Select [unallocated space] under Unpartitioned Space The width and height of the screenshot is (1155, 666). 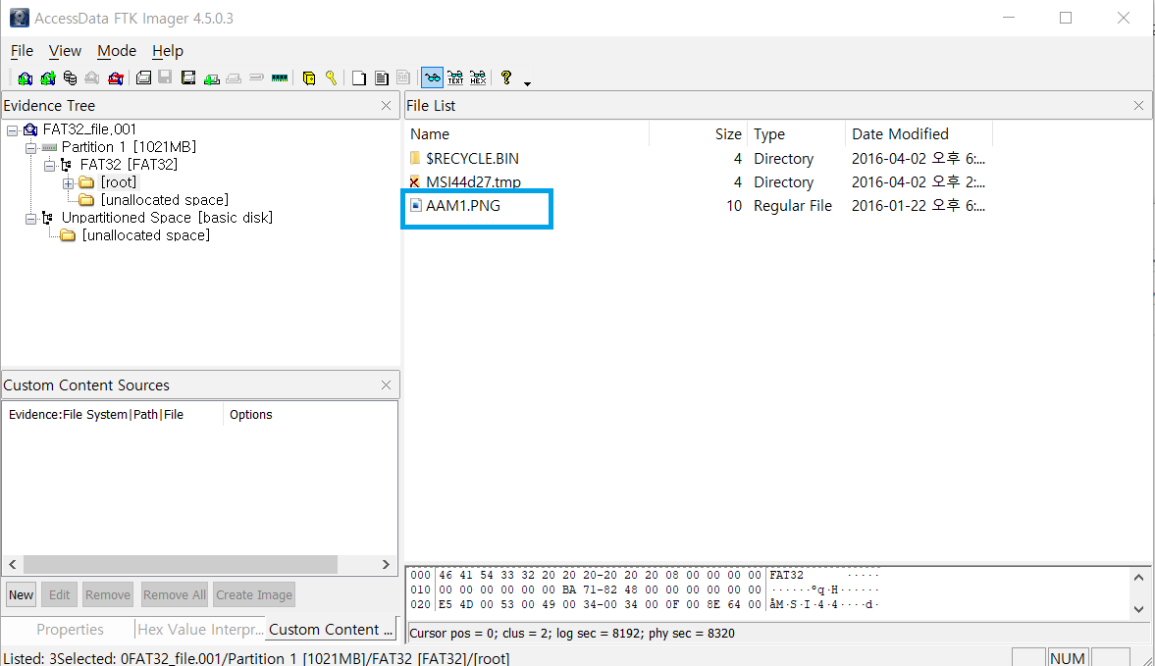[146, 235]
